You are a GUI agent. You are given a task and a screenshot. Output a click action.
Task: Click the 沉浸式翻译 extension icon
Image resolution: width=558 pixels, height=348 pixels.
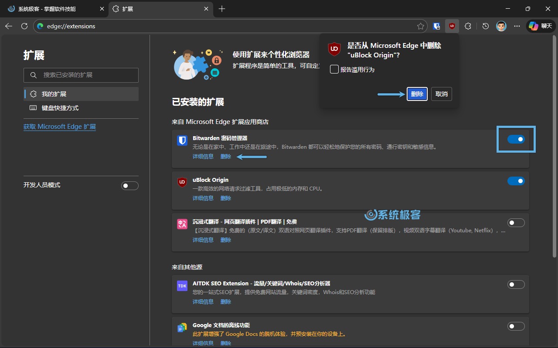tap(182, 223)
